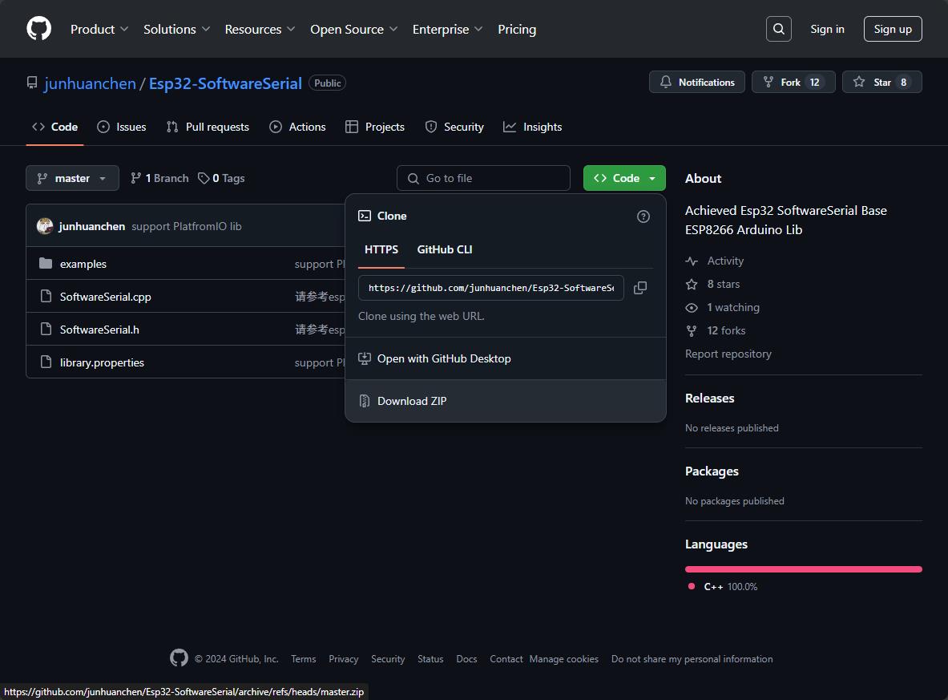Viewport: 948px width, 700px height.
Task: Open the Privacy footer link
Action: pos(344,659)
